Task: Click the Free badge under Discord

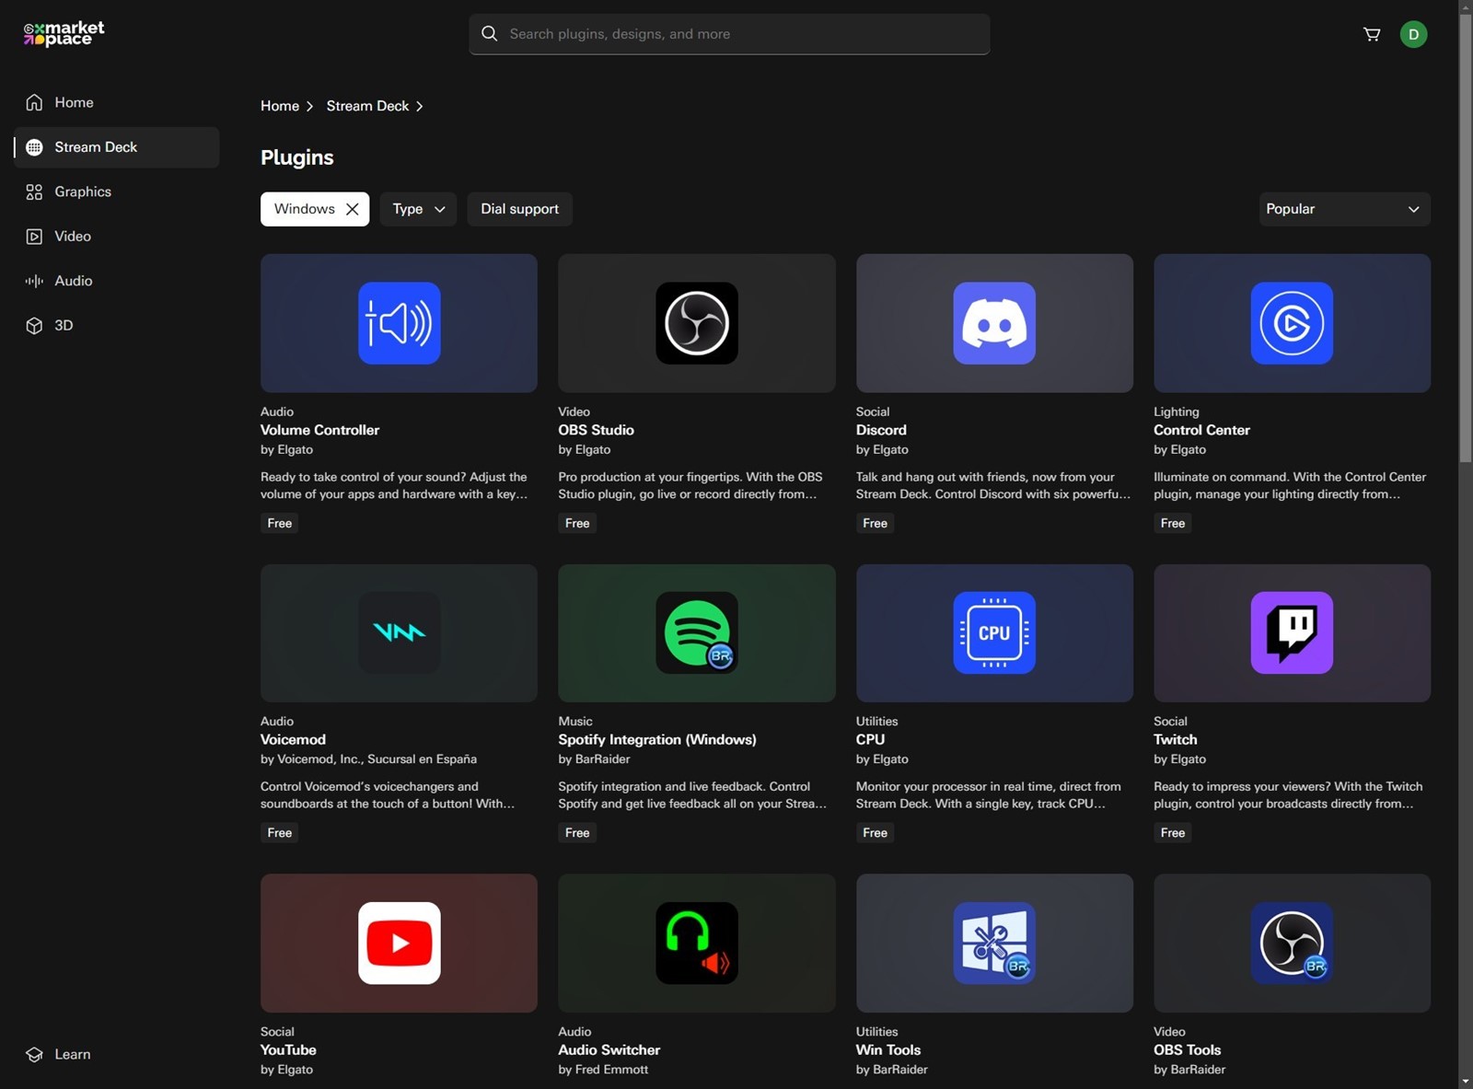Action: [875, 523]
